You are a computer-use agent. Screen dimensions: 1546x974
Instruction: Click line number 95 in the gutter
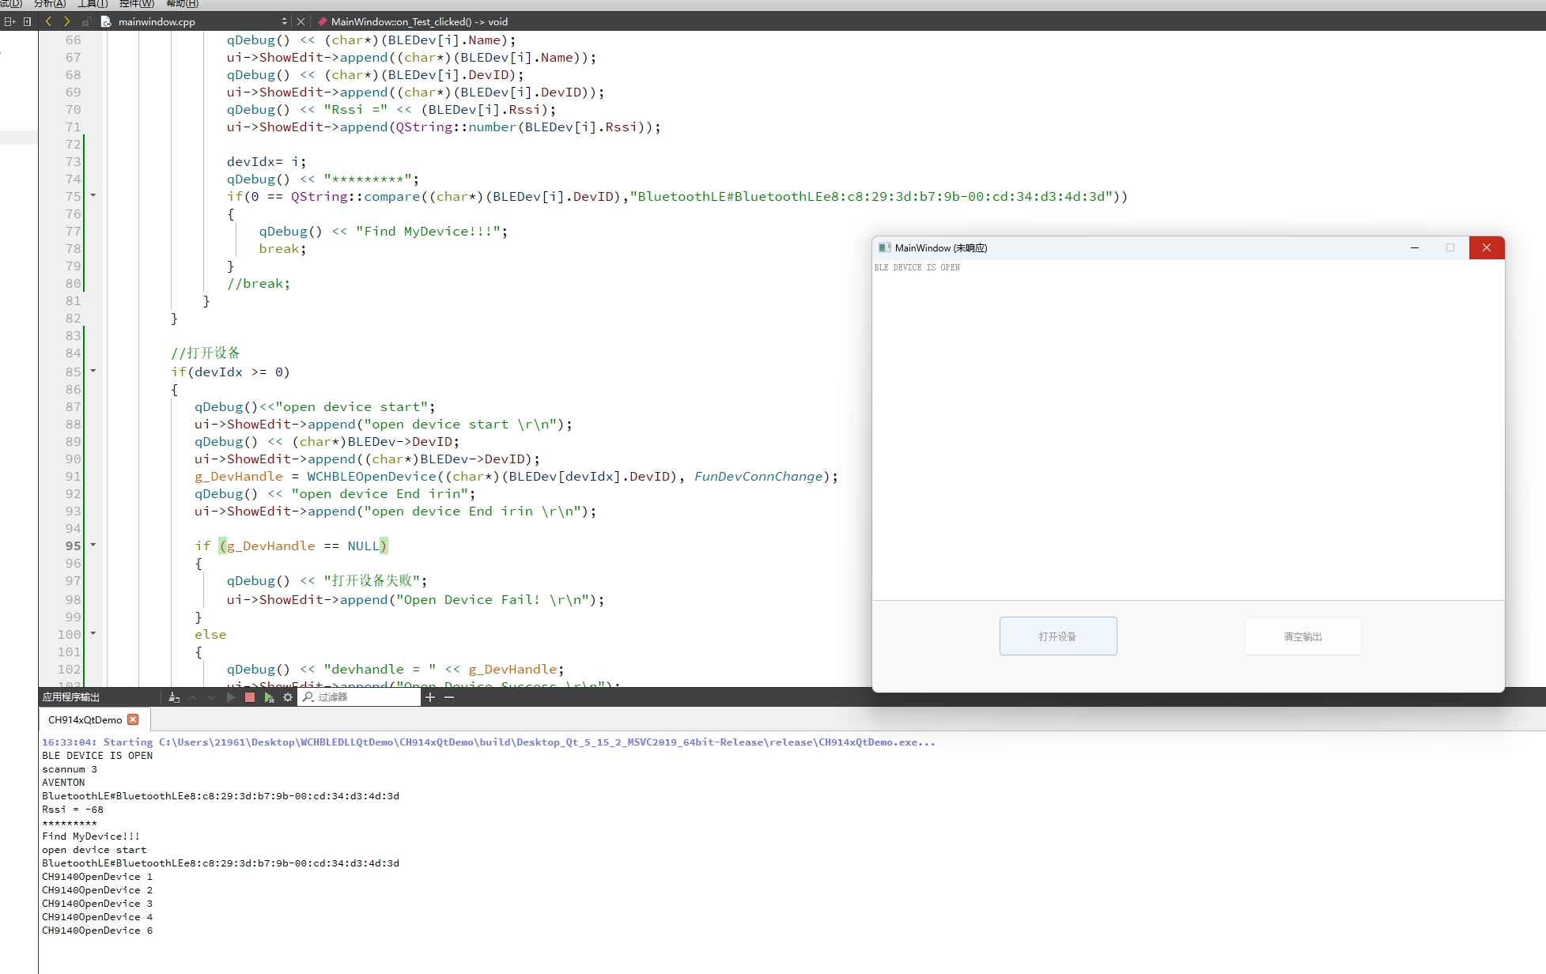click(x=73, y=546)
